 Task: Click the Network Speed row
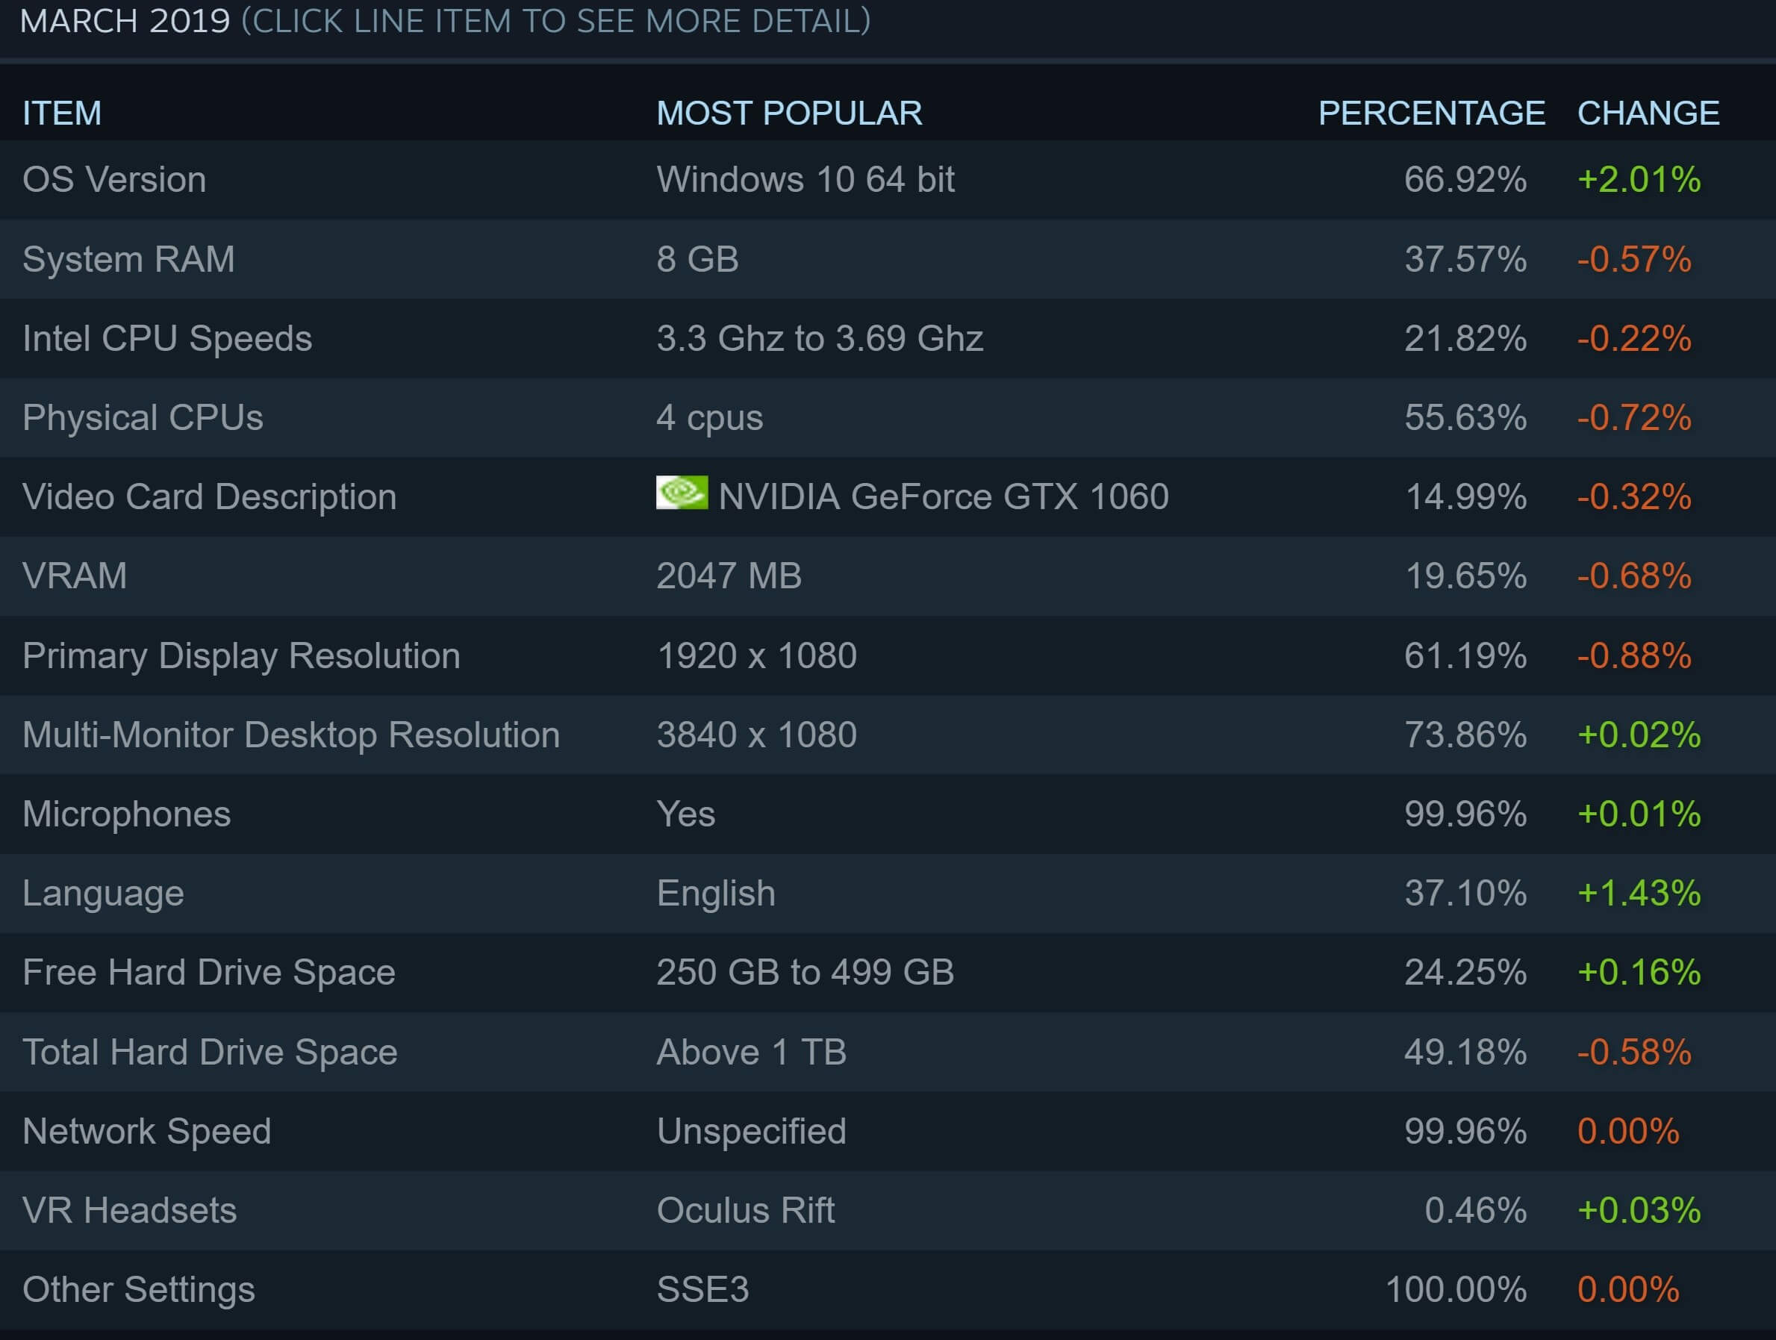tap(147, 1131)
